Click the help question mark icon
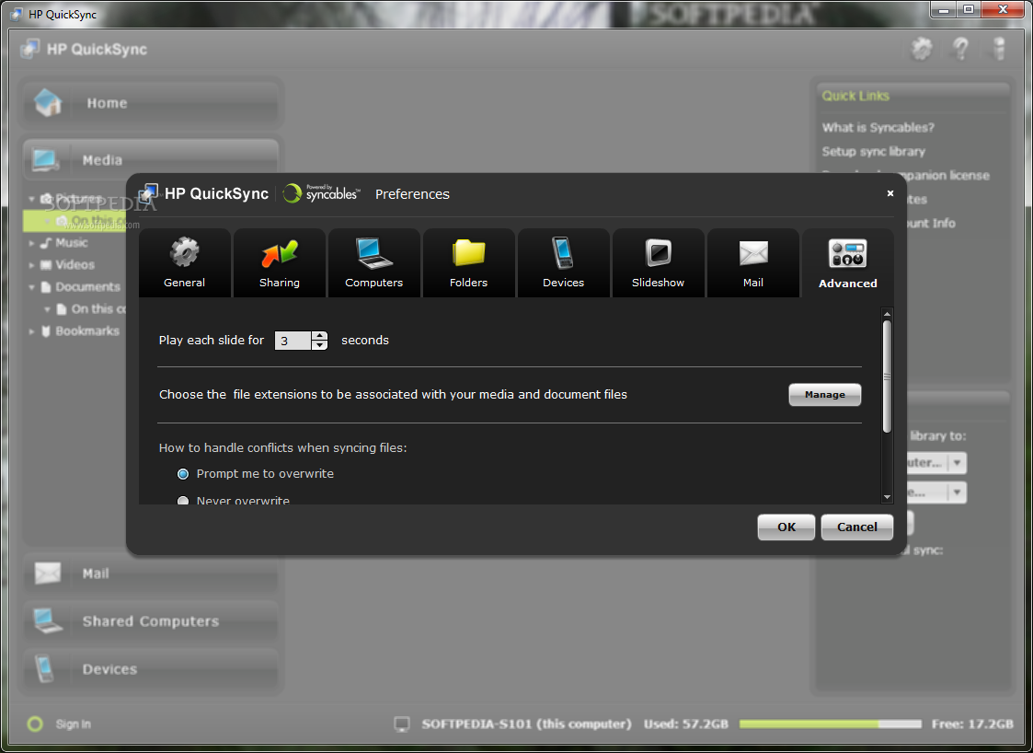The image size is (1033, 753). coord(960,49)
